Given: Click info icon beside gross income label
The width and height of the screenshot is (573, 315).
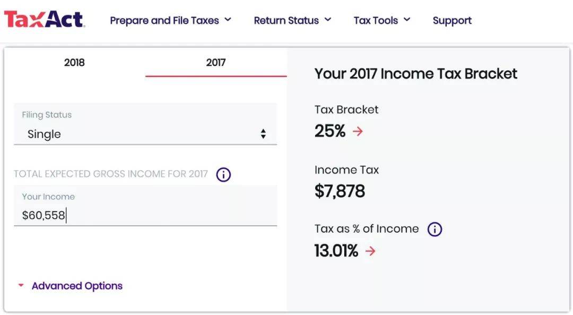Looking at the screenshot, I should tap(223, 174).
